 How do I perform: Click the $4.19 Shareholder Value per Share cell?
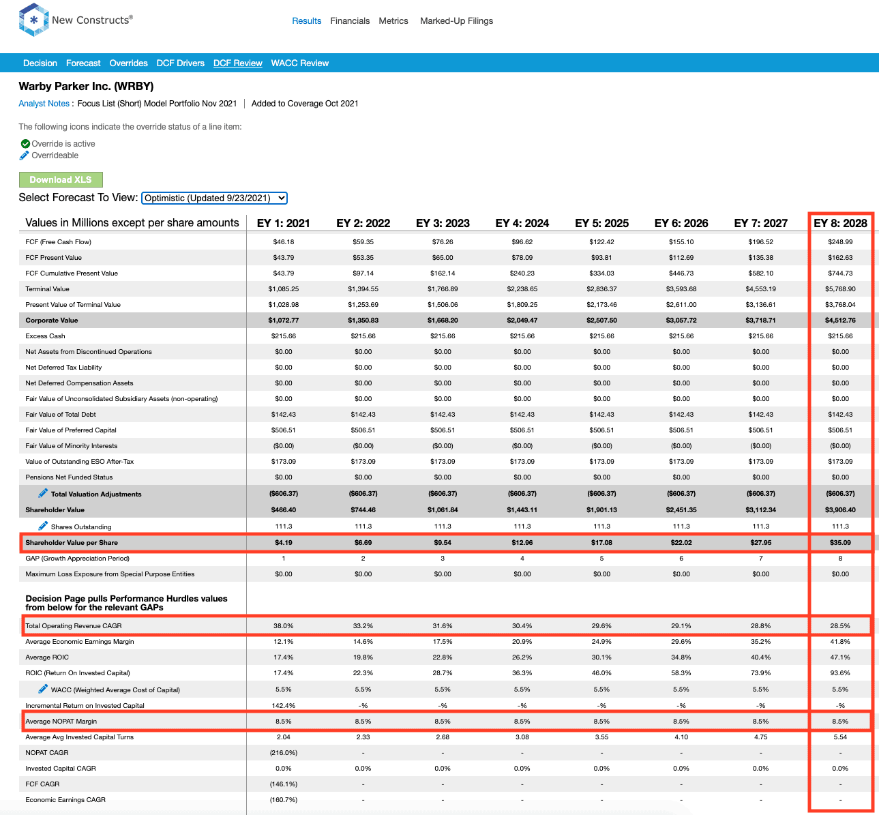click(x=284, y=543)
